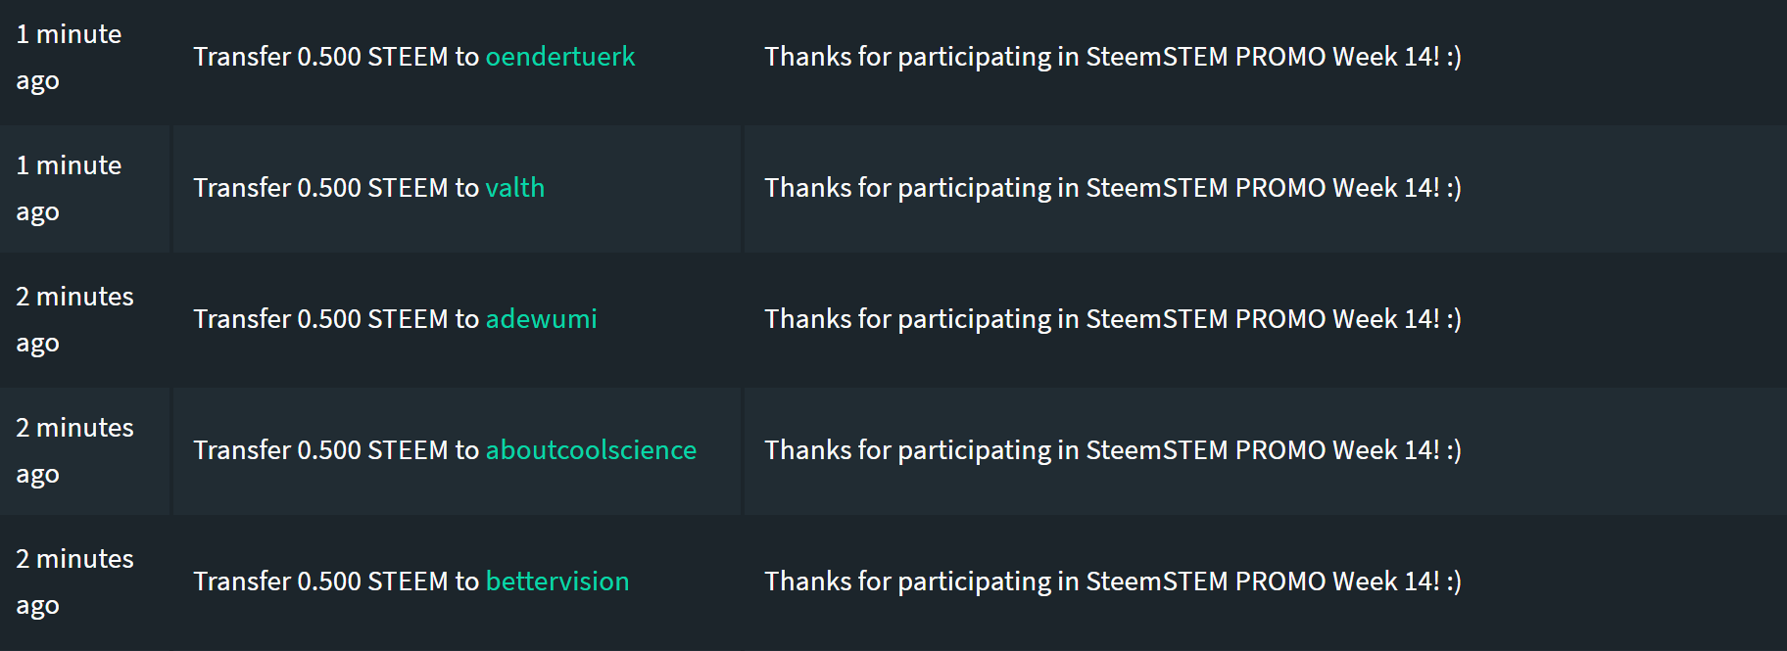Click 'Transfer 0.500 STEEM to' text before aboutcoolscience
The image size is (1787, 651).
tap(336, 450)
